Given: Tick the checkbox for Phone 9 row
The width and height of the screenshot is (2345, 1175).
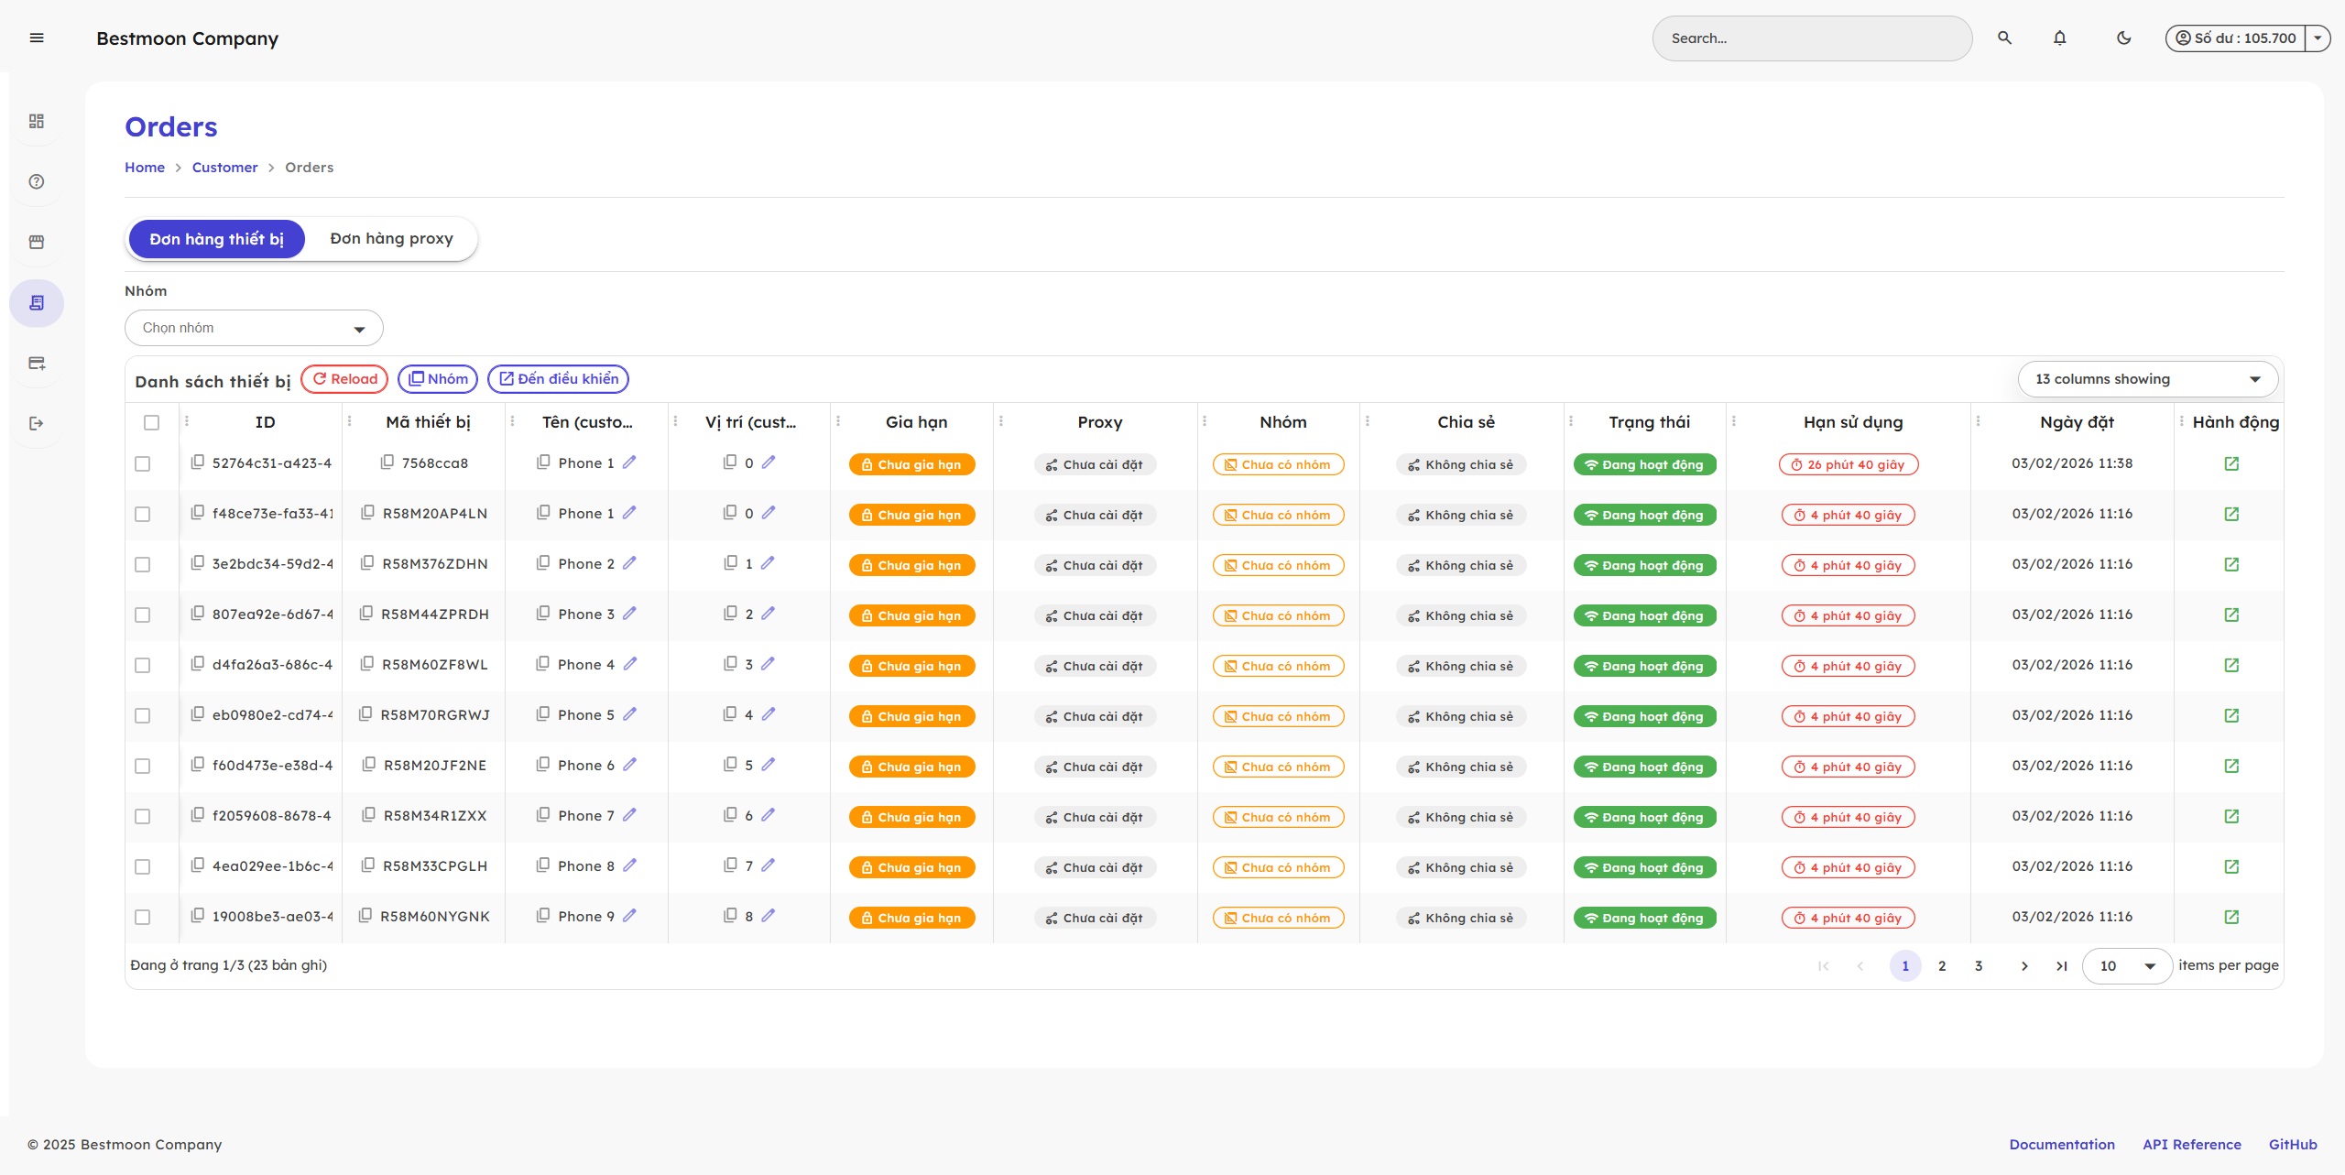Looking at the screenshot, I should pyautogui.click(x=142, y=917).
